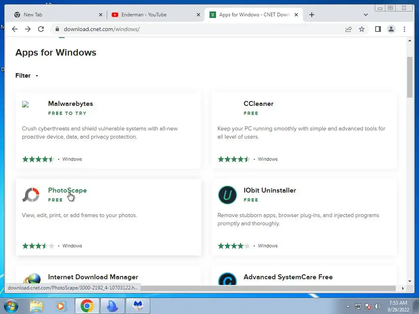Click the Chrome taskbar button
Screen dimensions: 419x314
[x=87, y=306]
